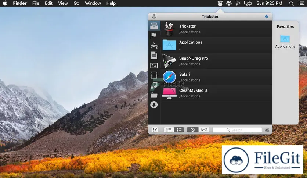The image size is (307, 178).
Task: Click the clock Sun 9:23 PM
Action: (269, 3)
